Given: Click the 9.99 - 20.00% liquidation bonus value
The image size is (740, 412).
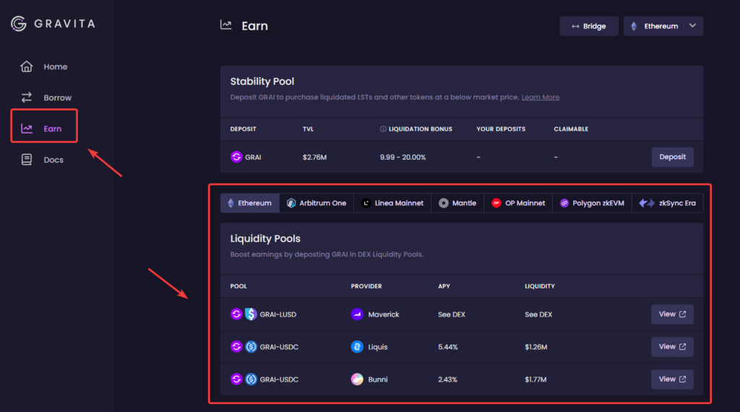Looking at the screenshot, I should 403,157.
